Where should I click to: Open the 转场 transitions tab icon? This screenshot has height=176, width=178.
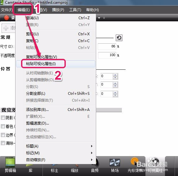pos(115,162)
